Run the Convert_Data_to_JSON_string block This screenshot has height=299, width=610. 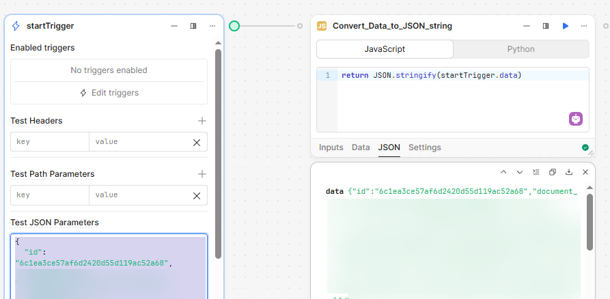(x=565, y=26)
